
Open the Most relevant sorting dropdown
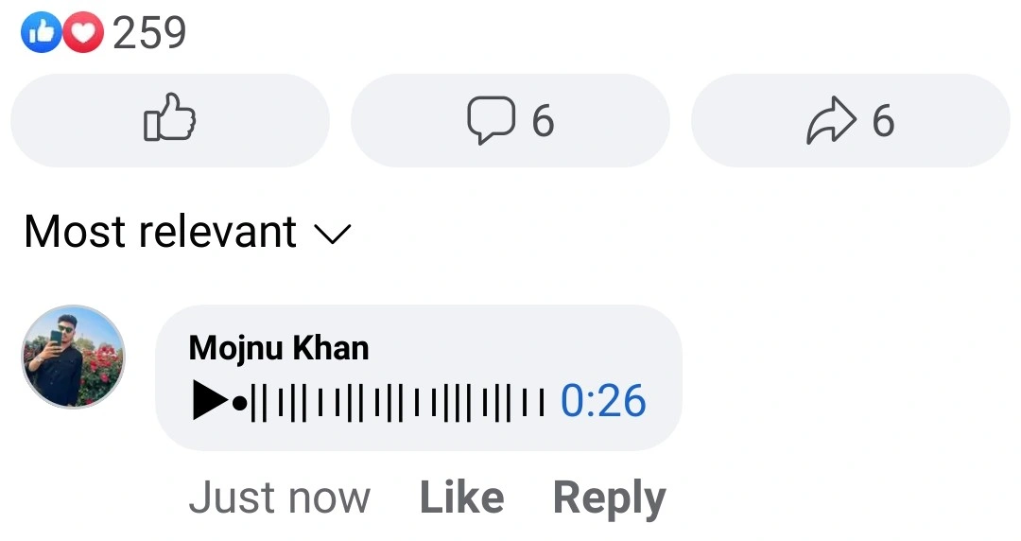(x=187, y=232)
